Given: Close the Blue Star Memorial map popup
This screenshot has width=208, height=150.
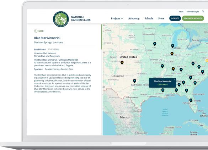Looking at the screenshot, I should [175, 80].
